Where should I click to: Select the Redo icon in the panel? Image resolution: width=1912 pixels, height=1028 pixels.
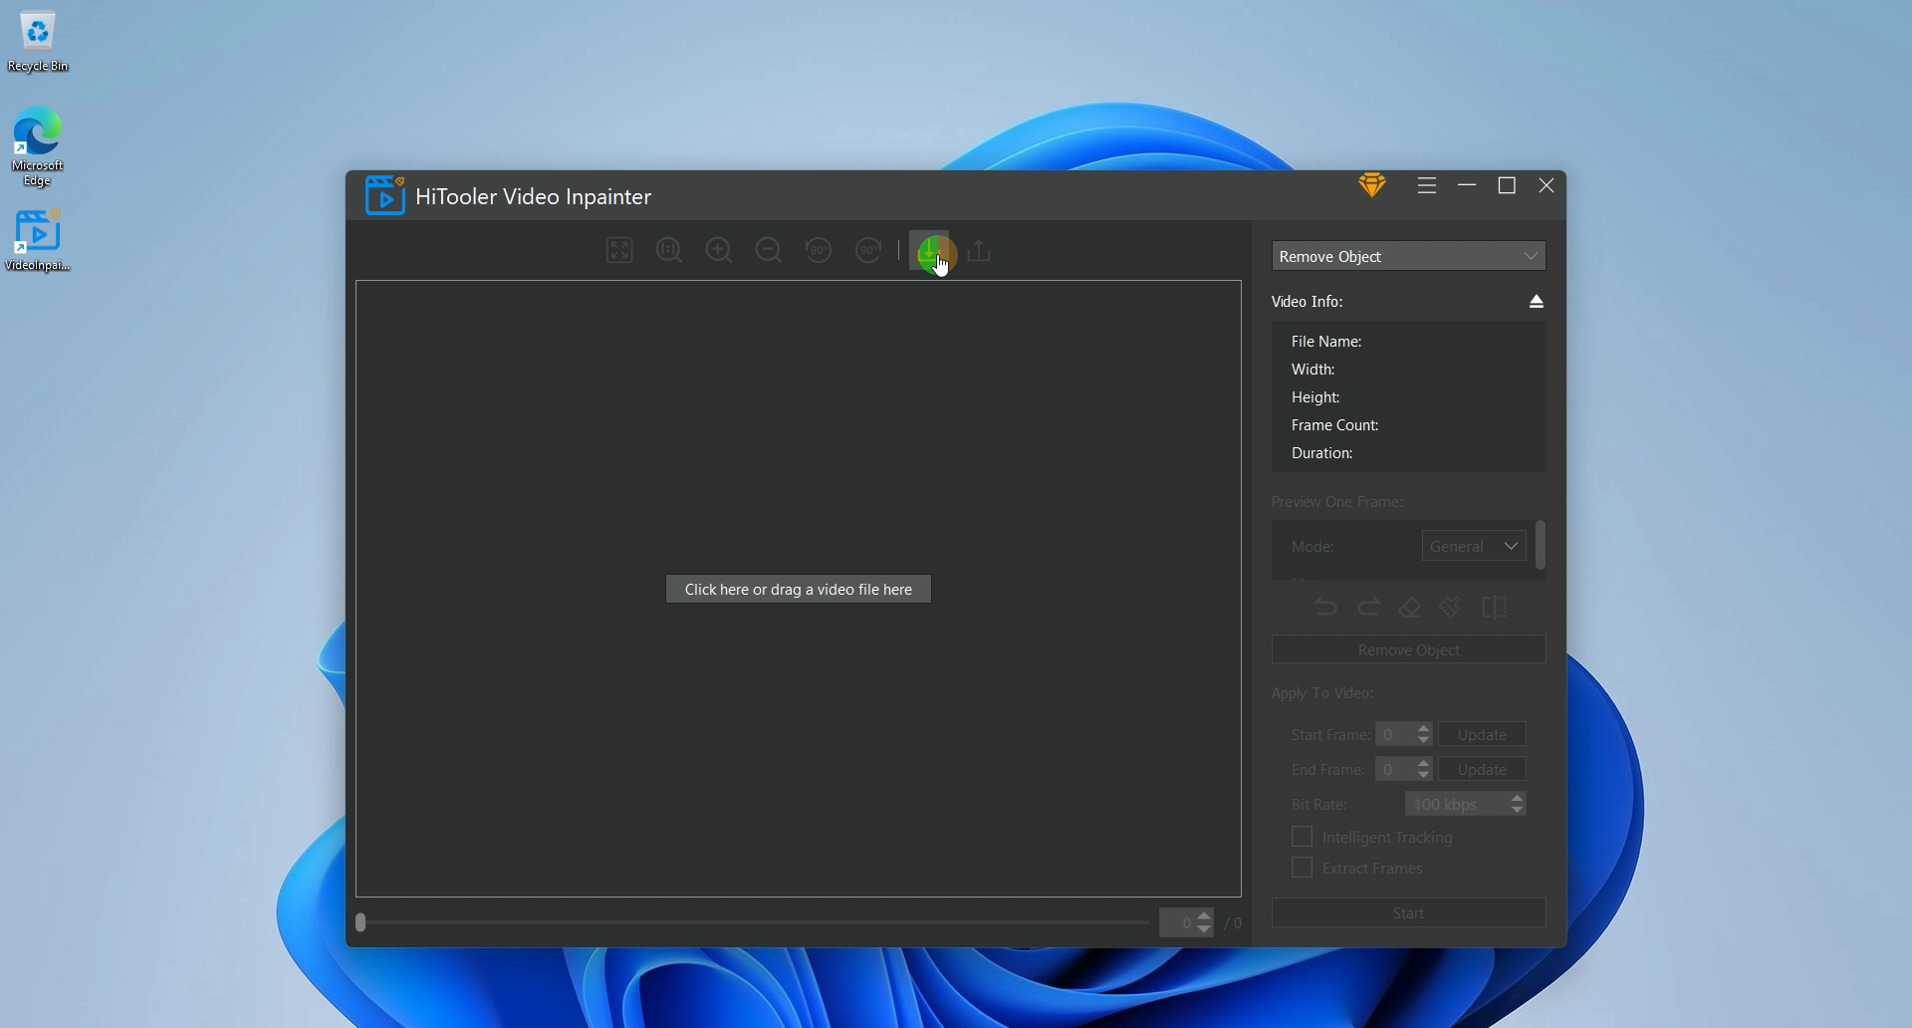click(1369, 607)
